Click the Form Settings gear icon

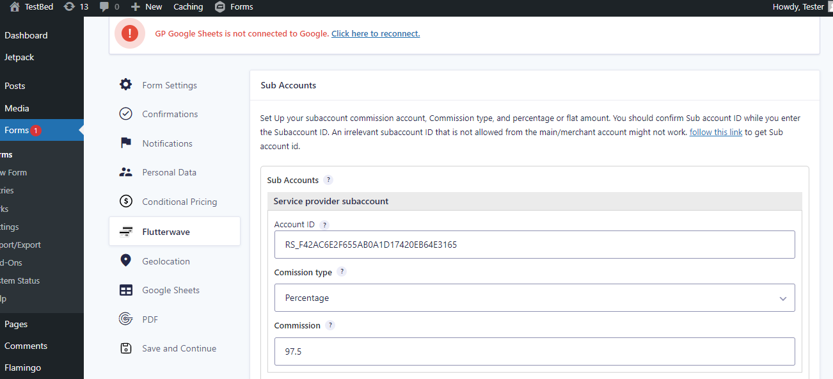[126, 85]
